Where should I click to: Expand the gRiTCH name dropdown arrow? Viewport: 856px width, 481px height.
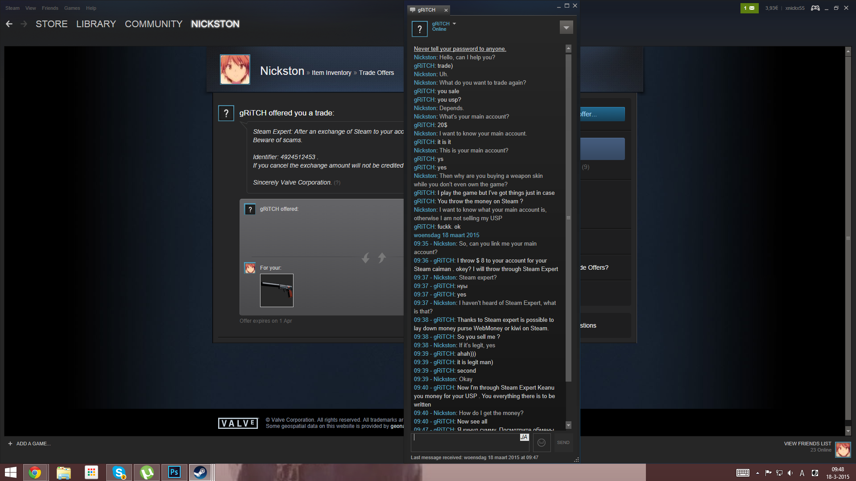click(454, 24)
